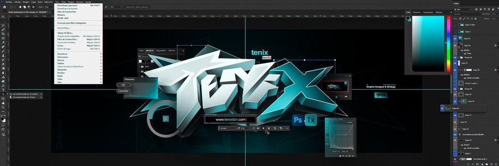Click the www.tenixdzn.com text field
This screenshot has height=166, width=499.
point(231,120)
